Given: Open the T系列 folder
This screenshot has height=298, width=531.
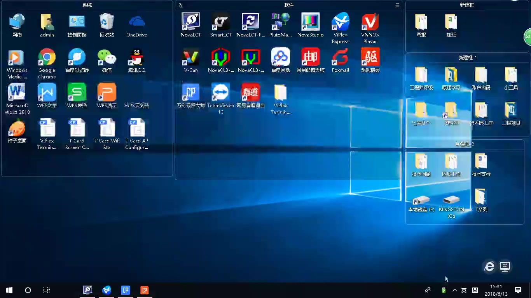Looking at the screenshot, I should [x=481, y=200].
